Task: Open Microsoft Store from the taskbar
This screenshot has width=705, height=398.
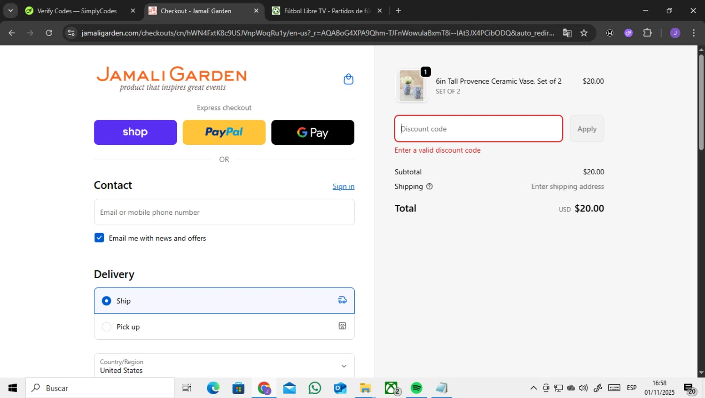Action: (238, 388)
